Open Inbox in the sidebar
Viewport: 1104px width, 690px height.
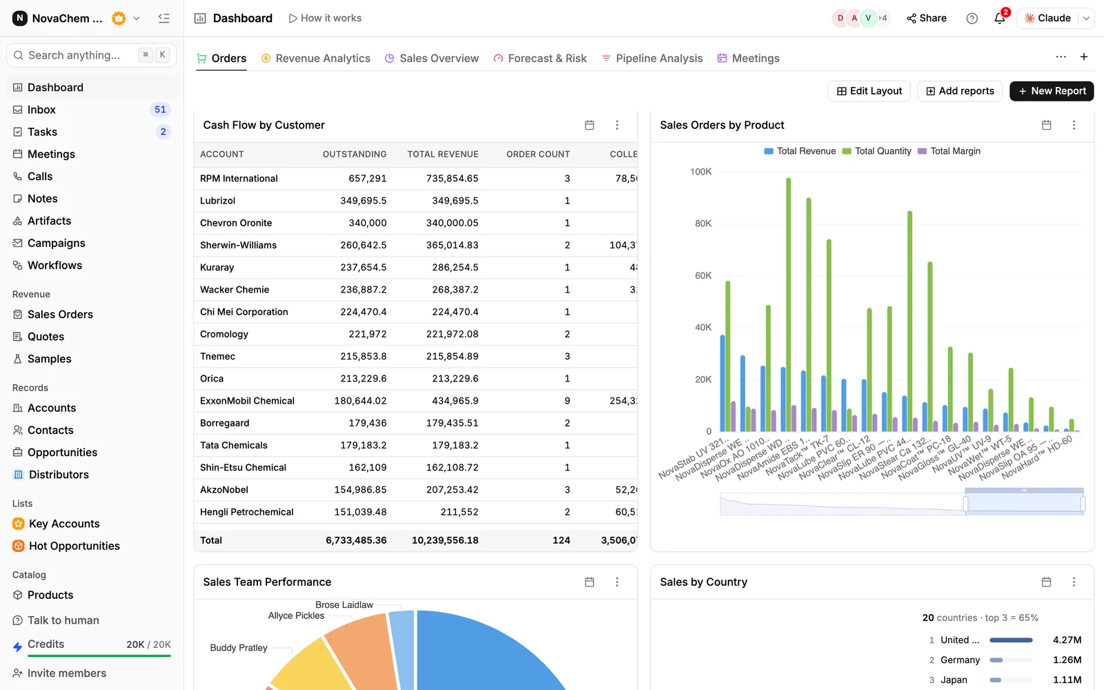pyautogui.click(x=91, y=110)
